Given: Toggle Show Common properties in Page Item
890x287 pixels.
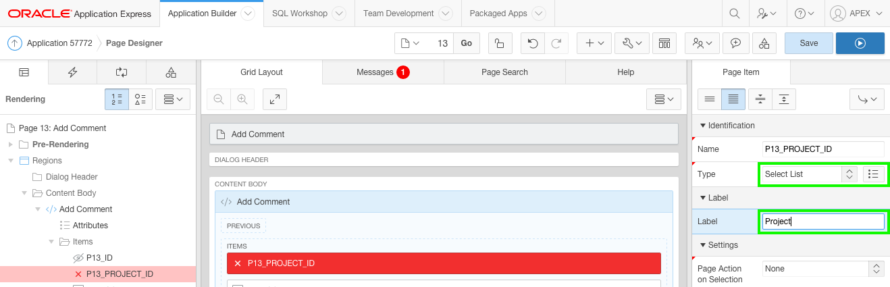Looking at the screenshot, I should pos(710,99).
